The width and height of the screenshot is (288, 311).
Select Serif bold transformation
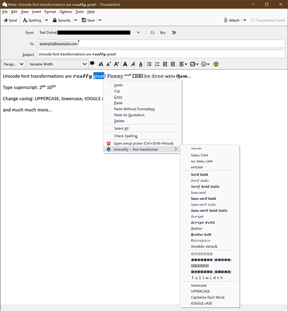[210, 175]
